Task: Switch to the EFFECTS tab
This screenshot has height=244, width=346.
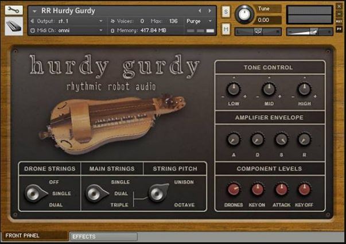Action: tap(103, 237)
